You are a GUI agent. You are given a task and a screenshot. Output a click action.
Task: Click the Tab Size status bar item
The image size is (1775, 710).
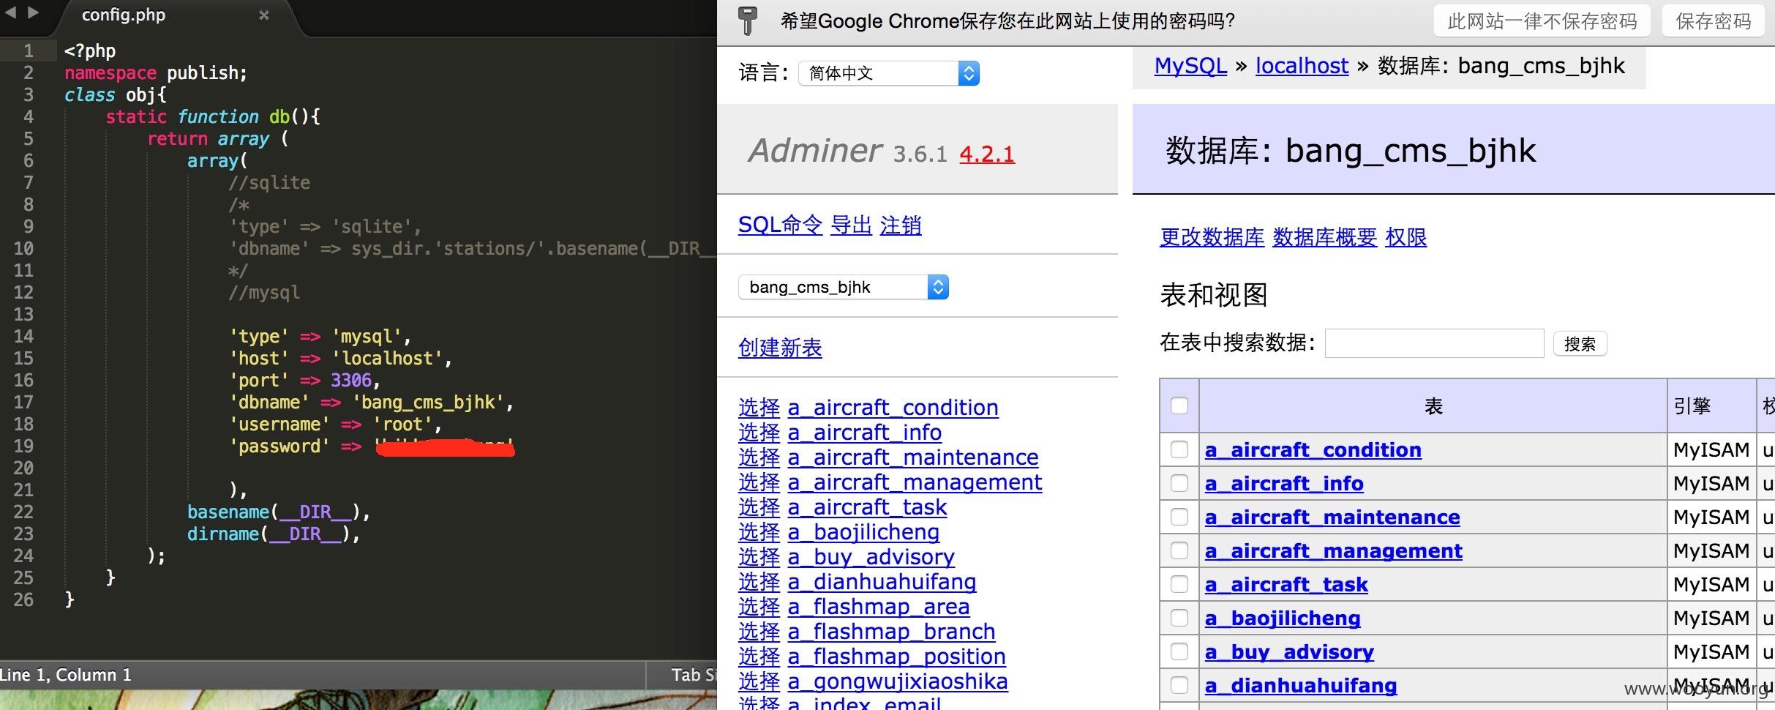tap(694, 674)
